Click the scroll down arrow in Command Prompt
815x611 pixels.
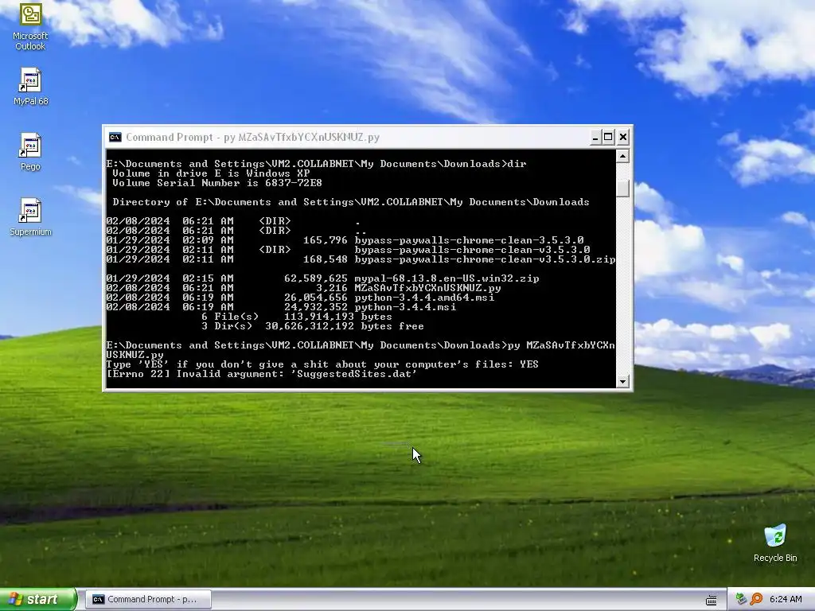pos(622,381)
